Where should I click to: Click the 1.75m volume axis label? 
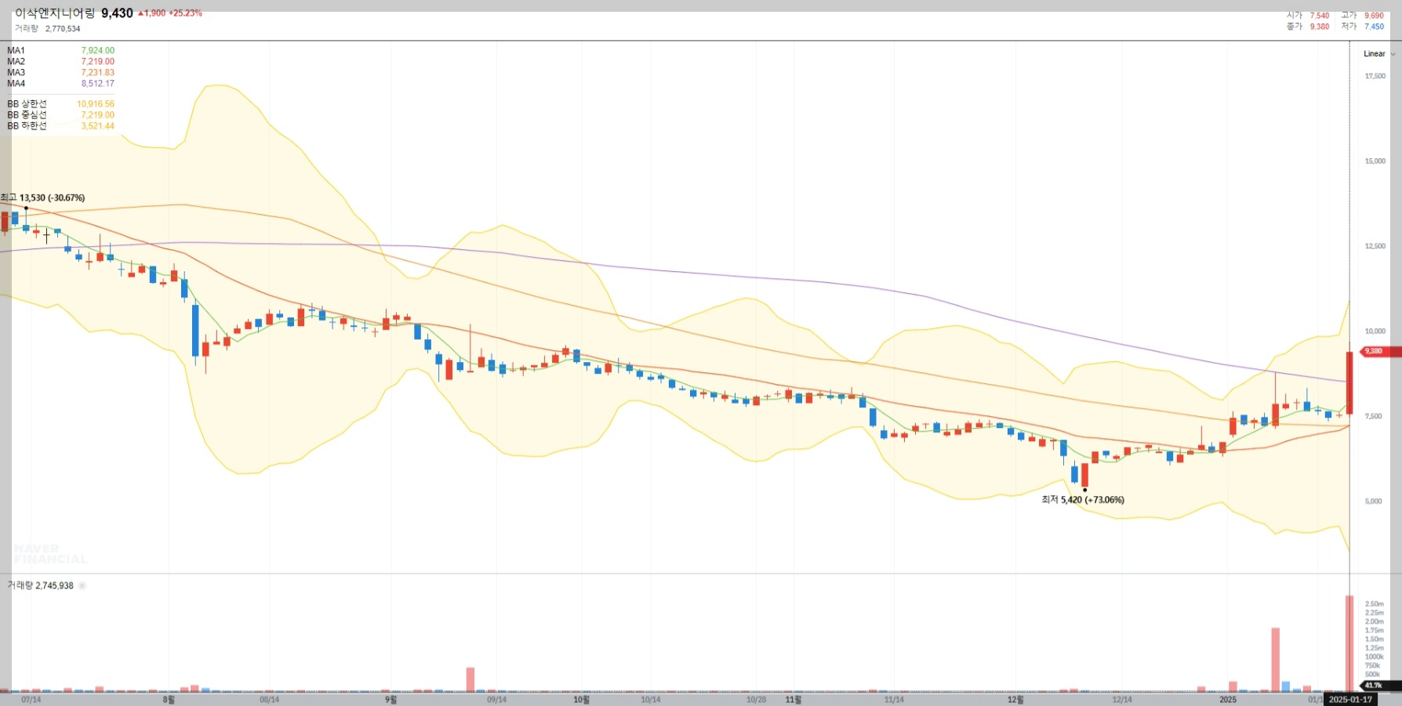click(x=1374, y=630)
